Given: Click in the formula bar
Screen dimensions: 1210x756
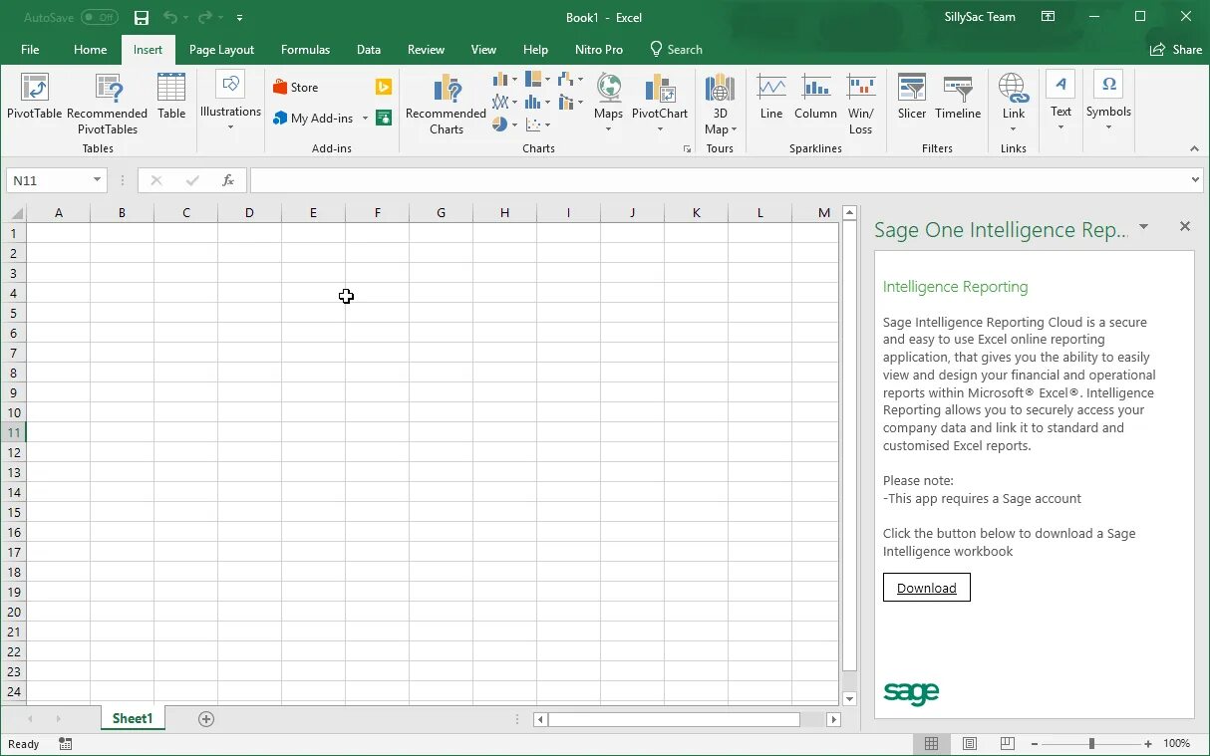Looking at the screenshot, I should pyautogui.click(x=719, y=180).
